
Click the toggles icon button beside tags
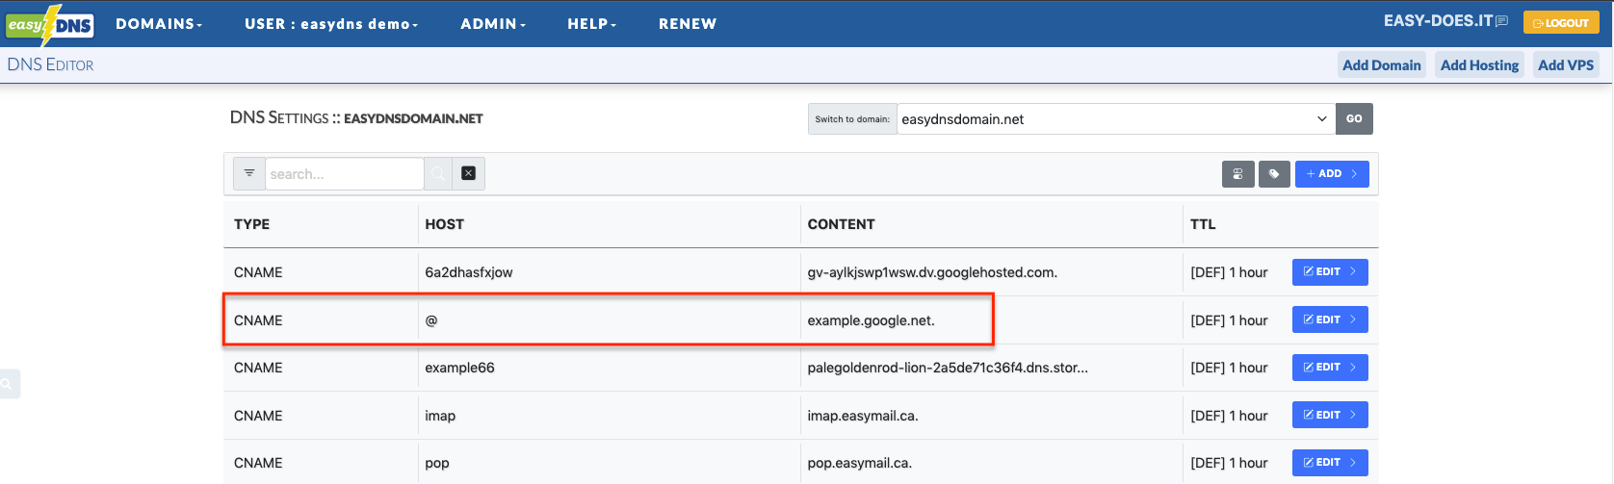tap(1237, 174)
